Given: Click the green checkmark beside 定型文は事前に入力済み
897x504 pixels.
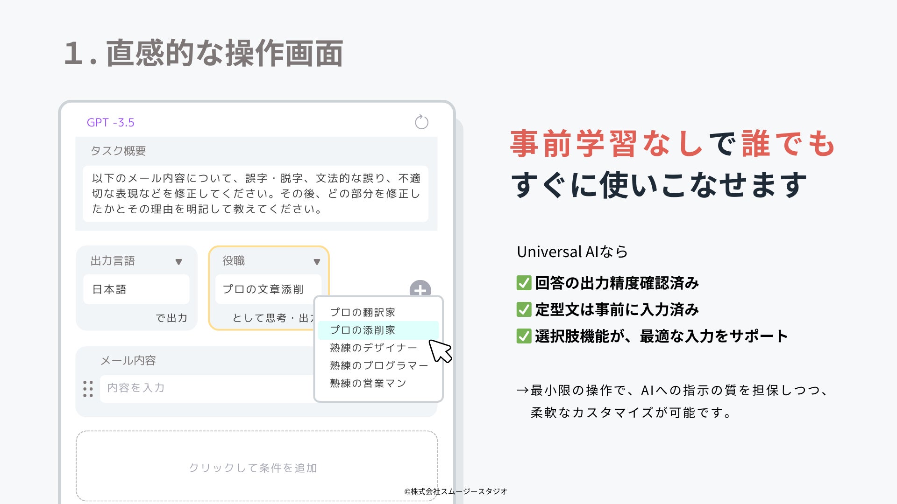Looking at the screenshot, I should click(524, 309).
